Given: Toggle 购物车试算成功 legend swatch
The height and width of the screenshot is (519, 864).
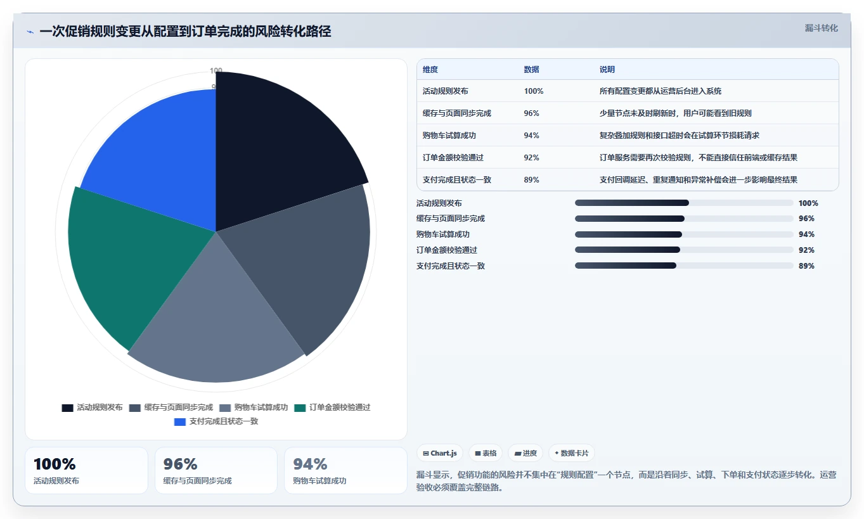Looking at the screenshot, I should (x=225, y=408).
